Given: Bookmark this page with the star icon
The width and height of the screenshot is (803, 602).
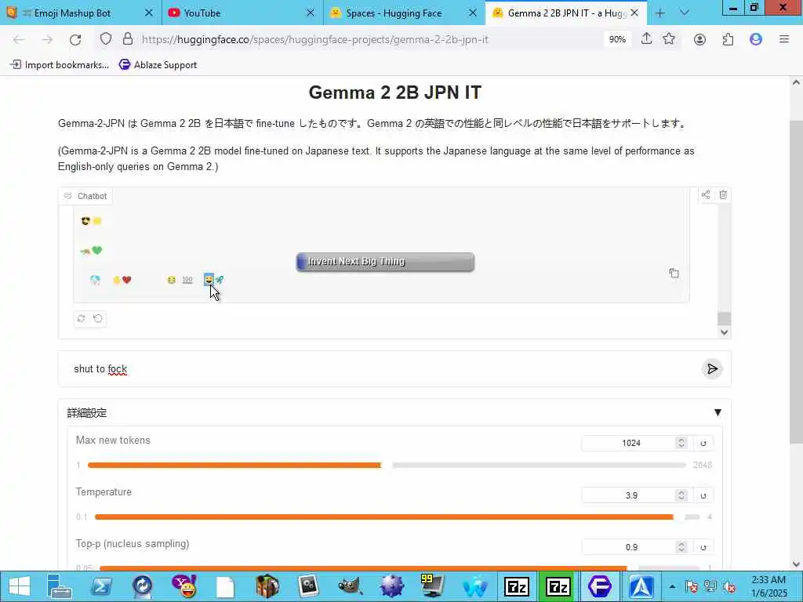Looking at the screenshot, I should coord(669,39).
